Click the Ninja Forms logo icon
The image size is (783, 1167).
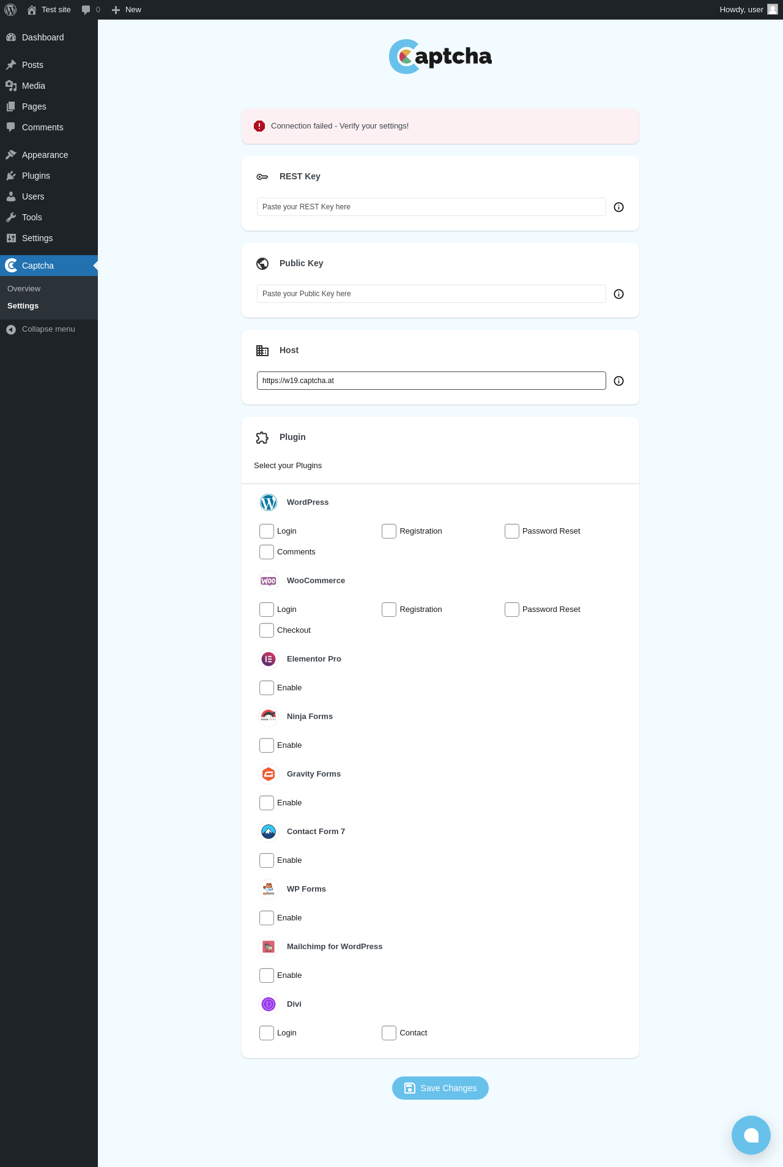[269, 717]
